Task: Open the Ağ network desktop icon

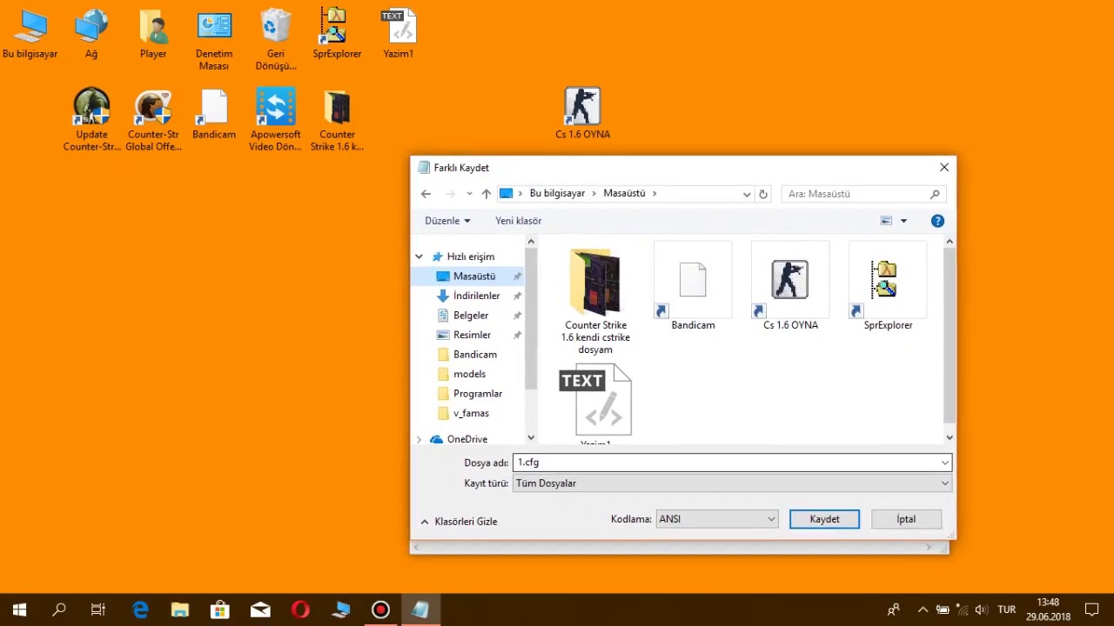Action: point(91,35)
